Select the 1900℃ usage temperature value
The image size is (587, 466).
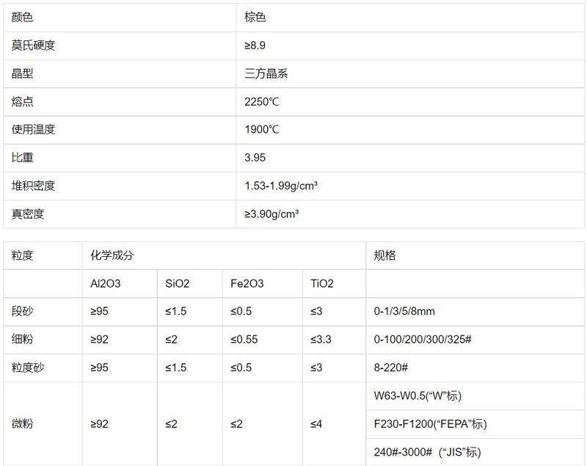pyautogui.click(x=262, y=130)
